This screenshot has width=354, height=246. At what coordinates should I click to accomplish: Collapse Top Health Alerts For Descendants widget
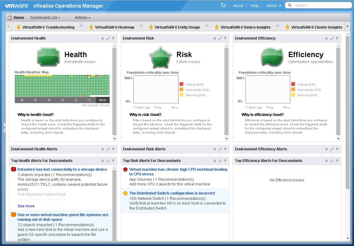[x=103, y=161]
